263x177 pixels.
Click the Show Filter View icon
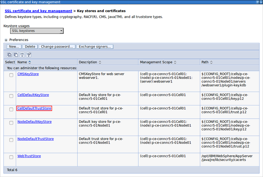22,55
